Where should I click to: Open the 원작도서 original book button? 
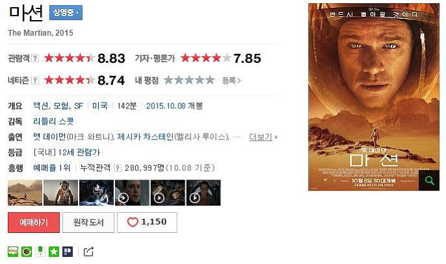(x=88, y=222)
